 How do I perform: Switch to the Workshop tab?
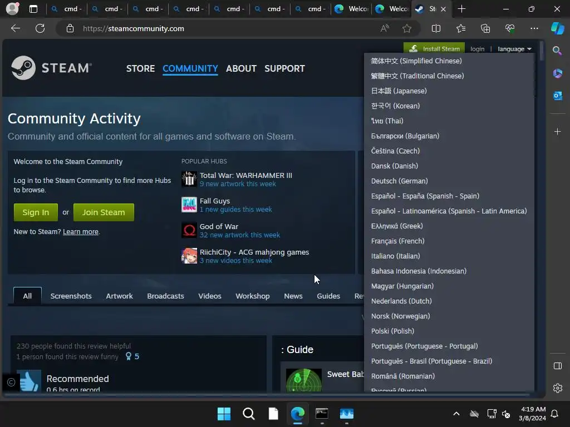pos(253,296)
